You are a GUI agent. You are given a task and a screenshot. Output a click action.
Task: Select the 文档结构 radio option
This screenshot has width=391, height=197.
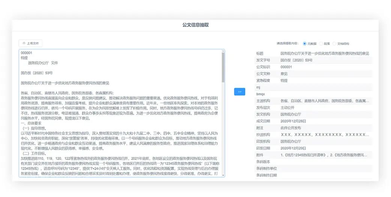click(334, 43)
